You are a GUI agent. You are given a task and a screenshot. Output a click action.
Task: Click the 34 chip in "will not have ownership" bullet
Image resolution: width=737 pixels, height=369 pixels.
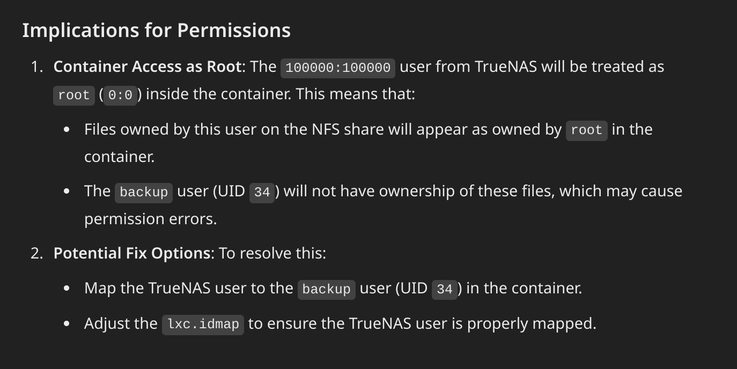[262, 192]
